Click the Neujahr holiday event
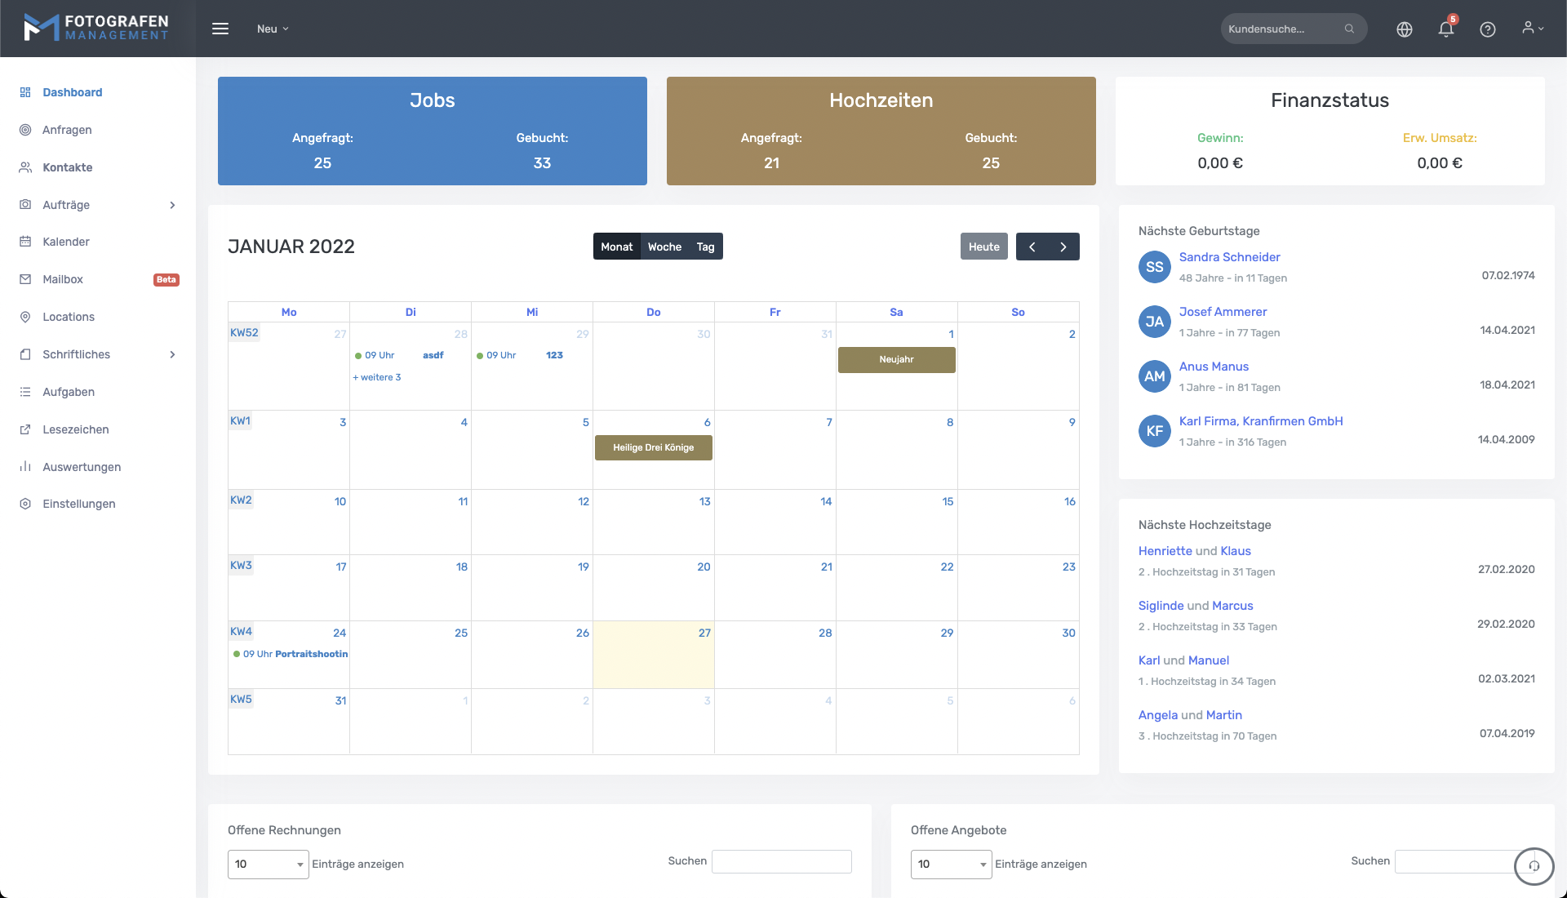 [896, 360]
